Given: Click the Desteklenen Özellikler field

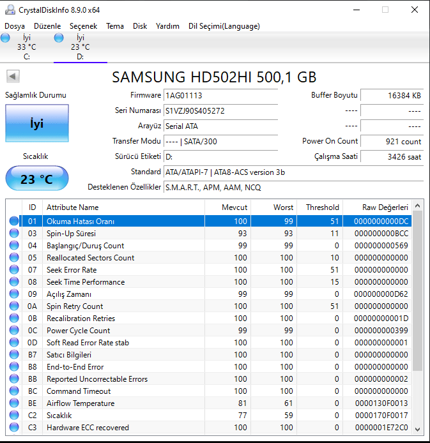Looking at the screenshot, I should click(x=293, y=187).
